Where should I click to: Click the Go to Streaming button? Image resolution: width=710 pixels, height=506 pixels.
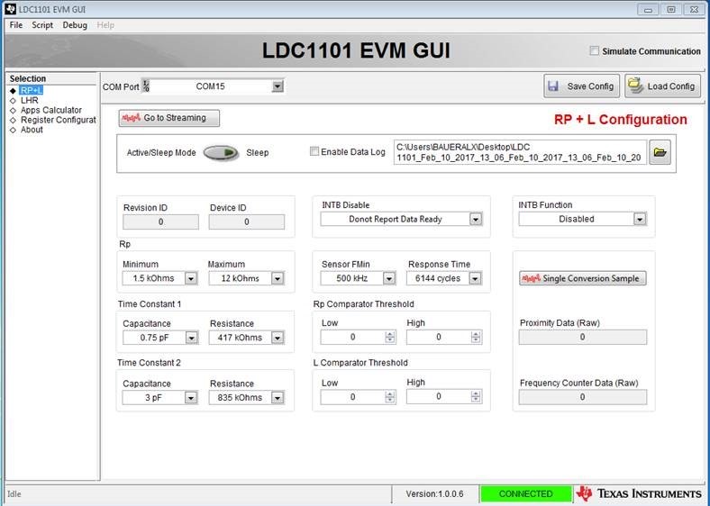[168, 118]
